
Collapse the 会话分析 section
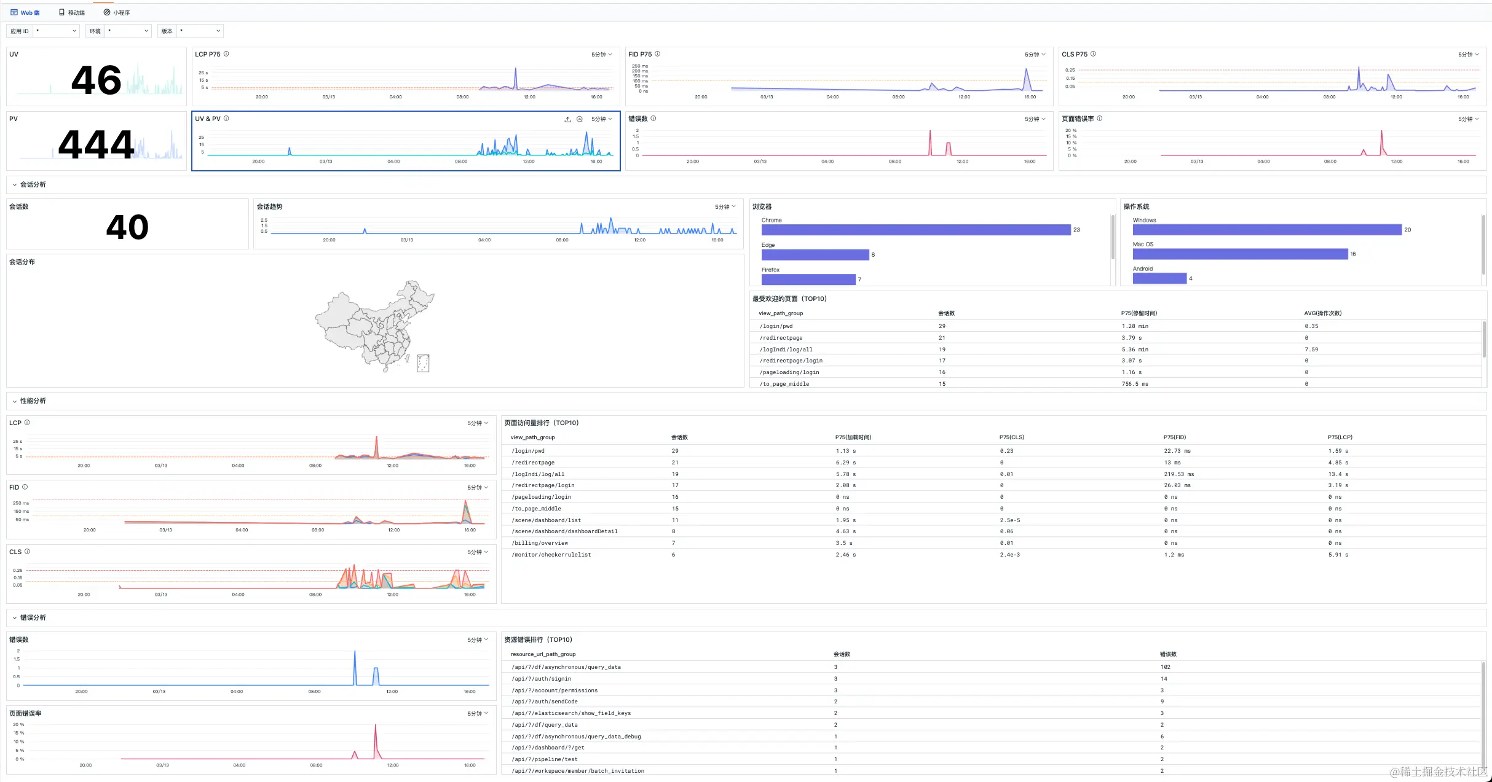(15, 185)
